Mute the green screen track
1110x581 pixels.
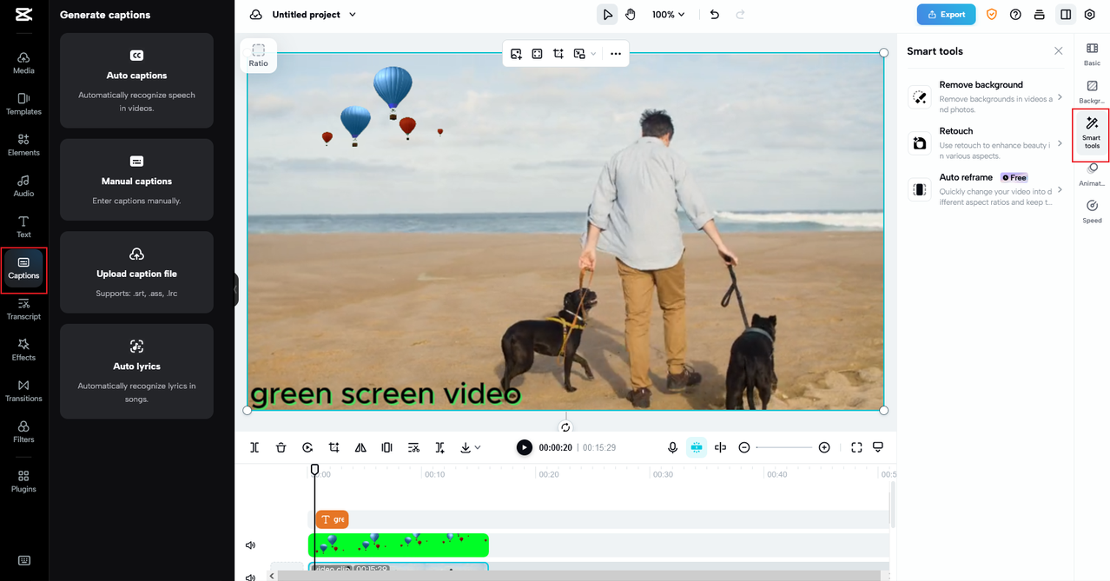(250, 545)
